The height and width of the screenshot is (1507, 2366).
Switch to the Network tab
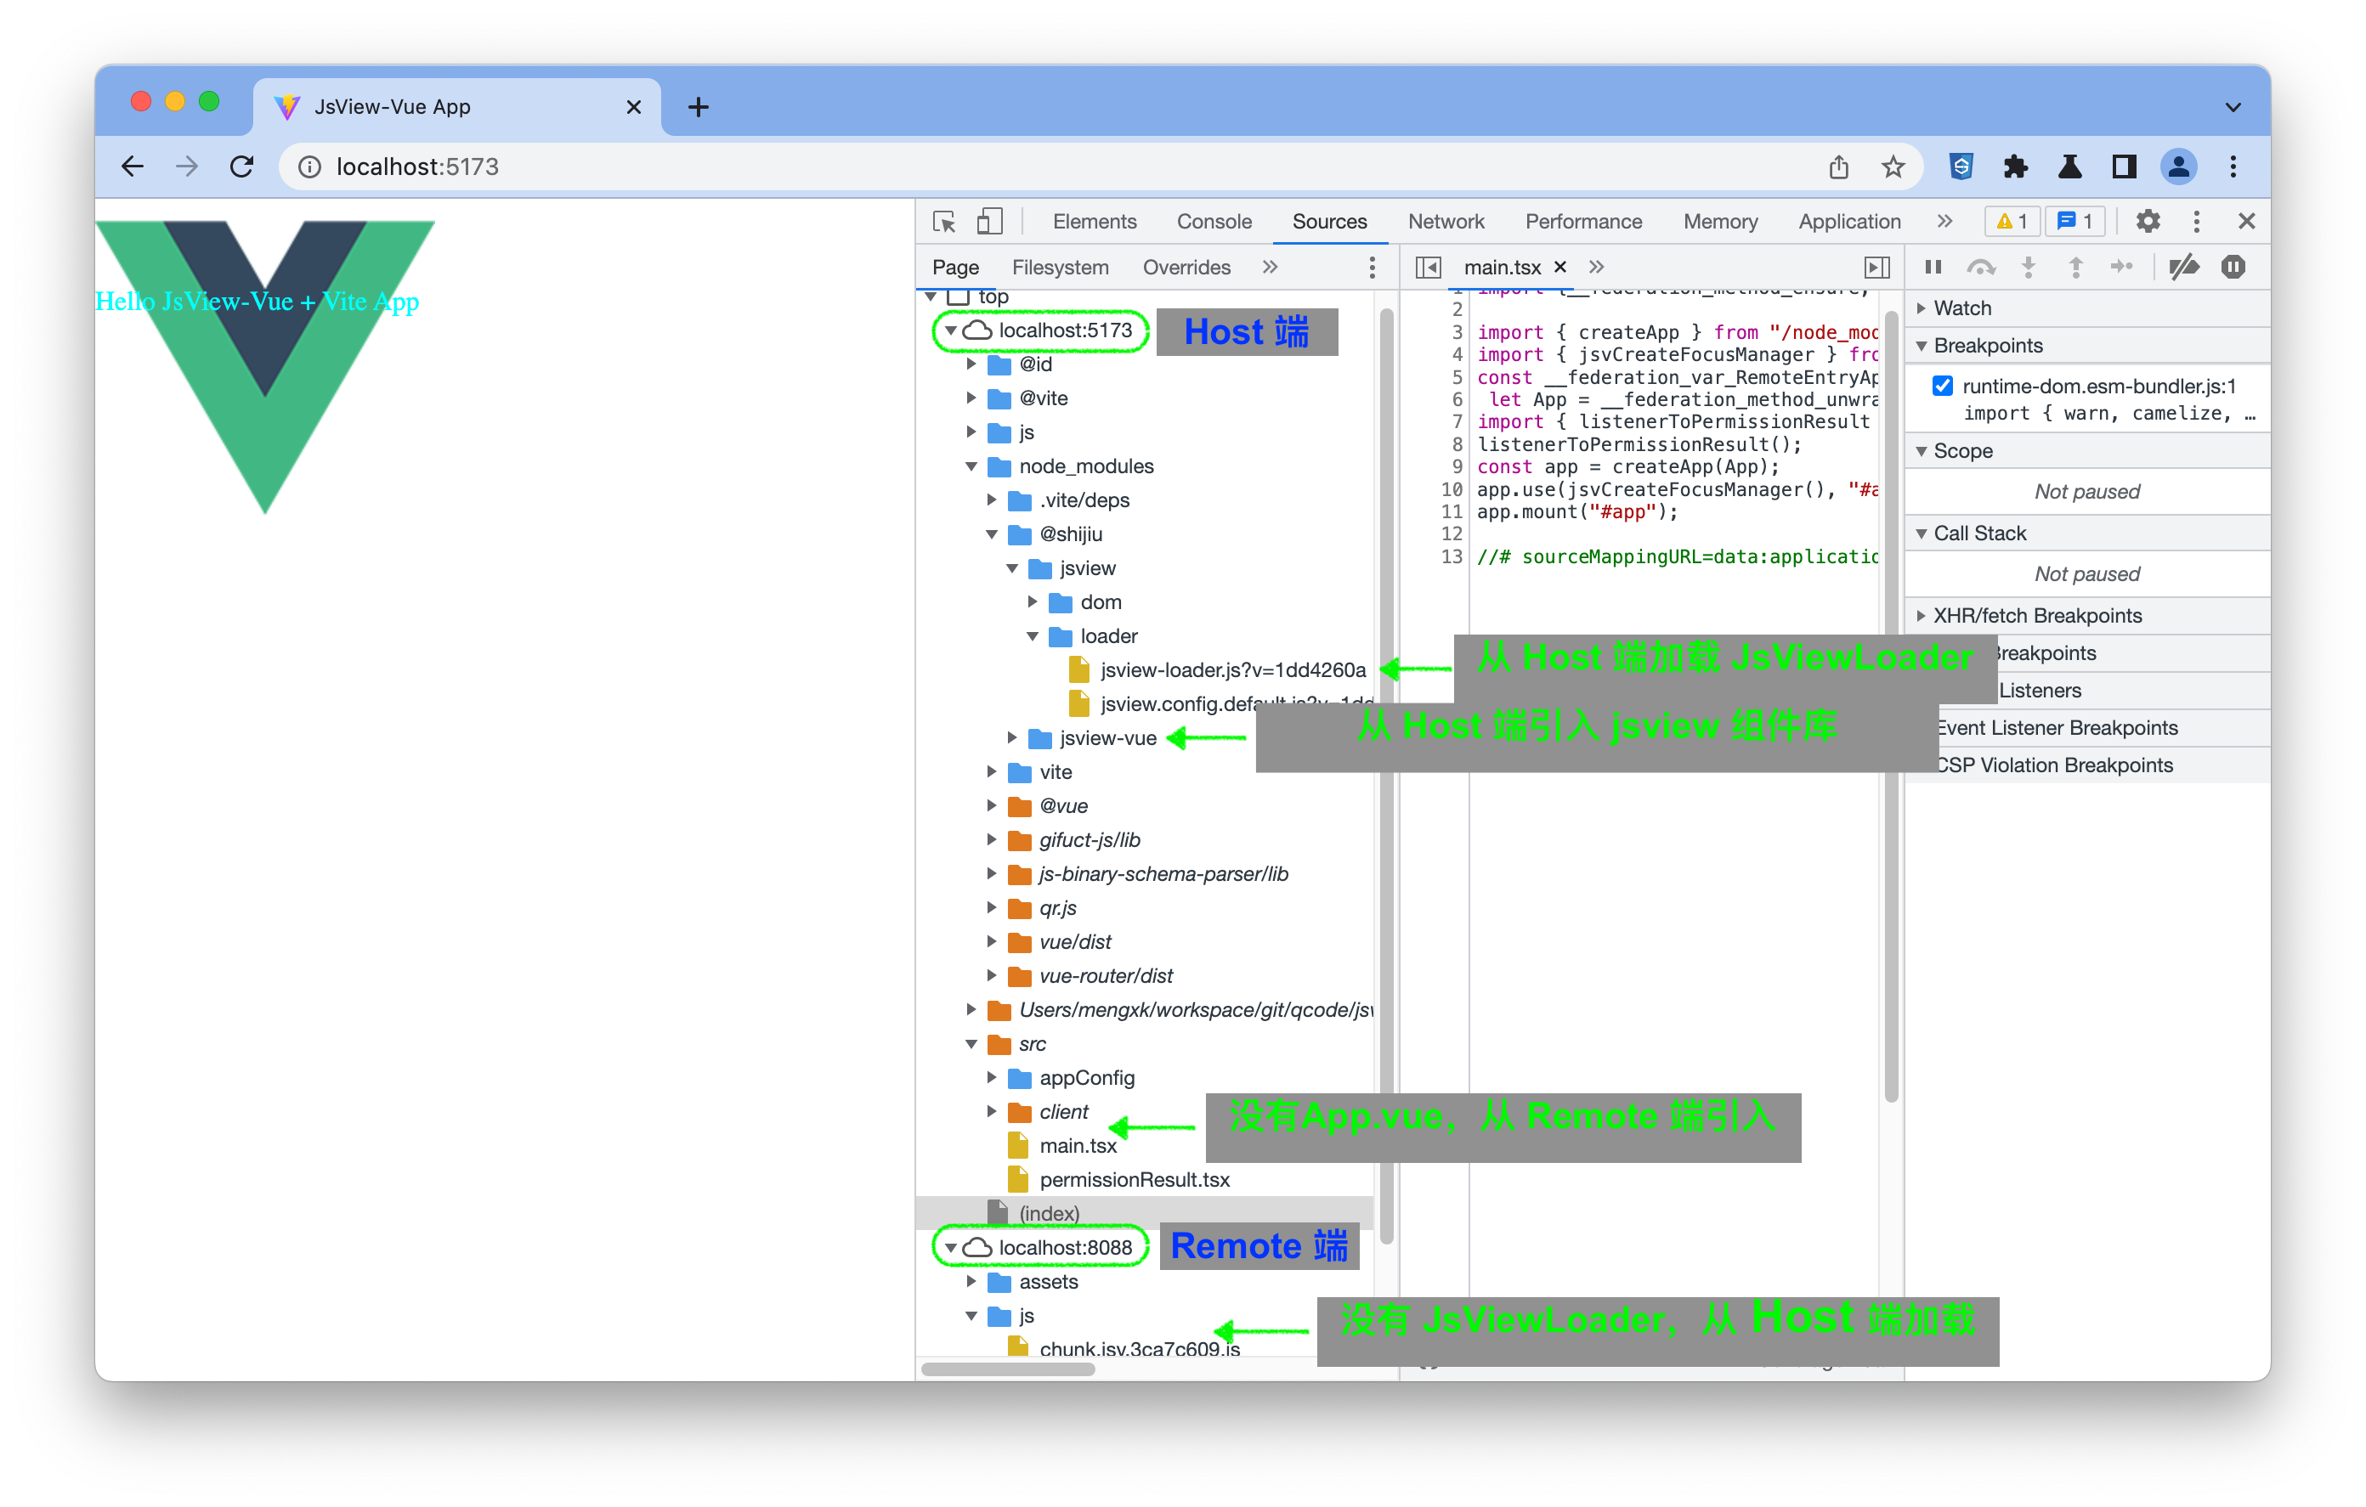pos(1446,222)
